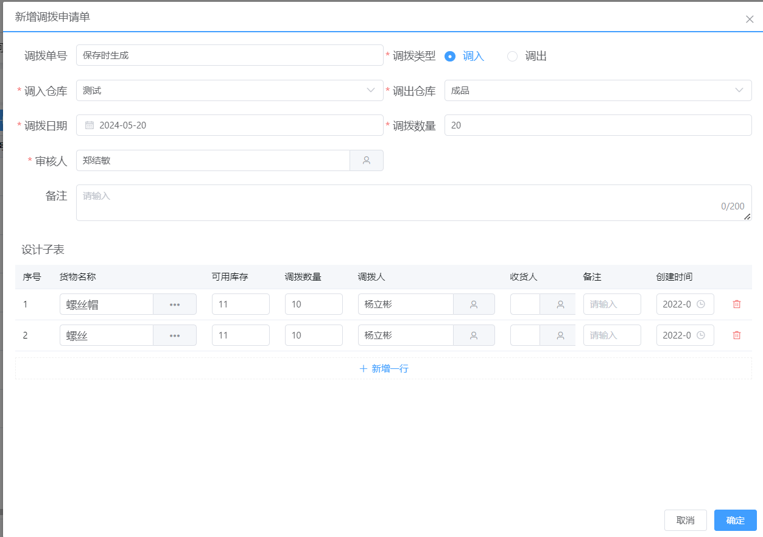
Task: Select the 调入 radio option
Action: pos(465,56)
